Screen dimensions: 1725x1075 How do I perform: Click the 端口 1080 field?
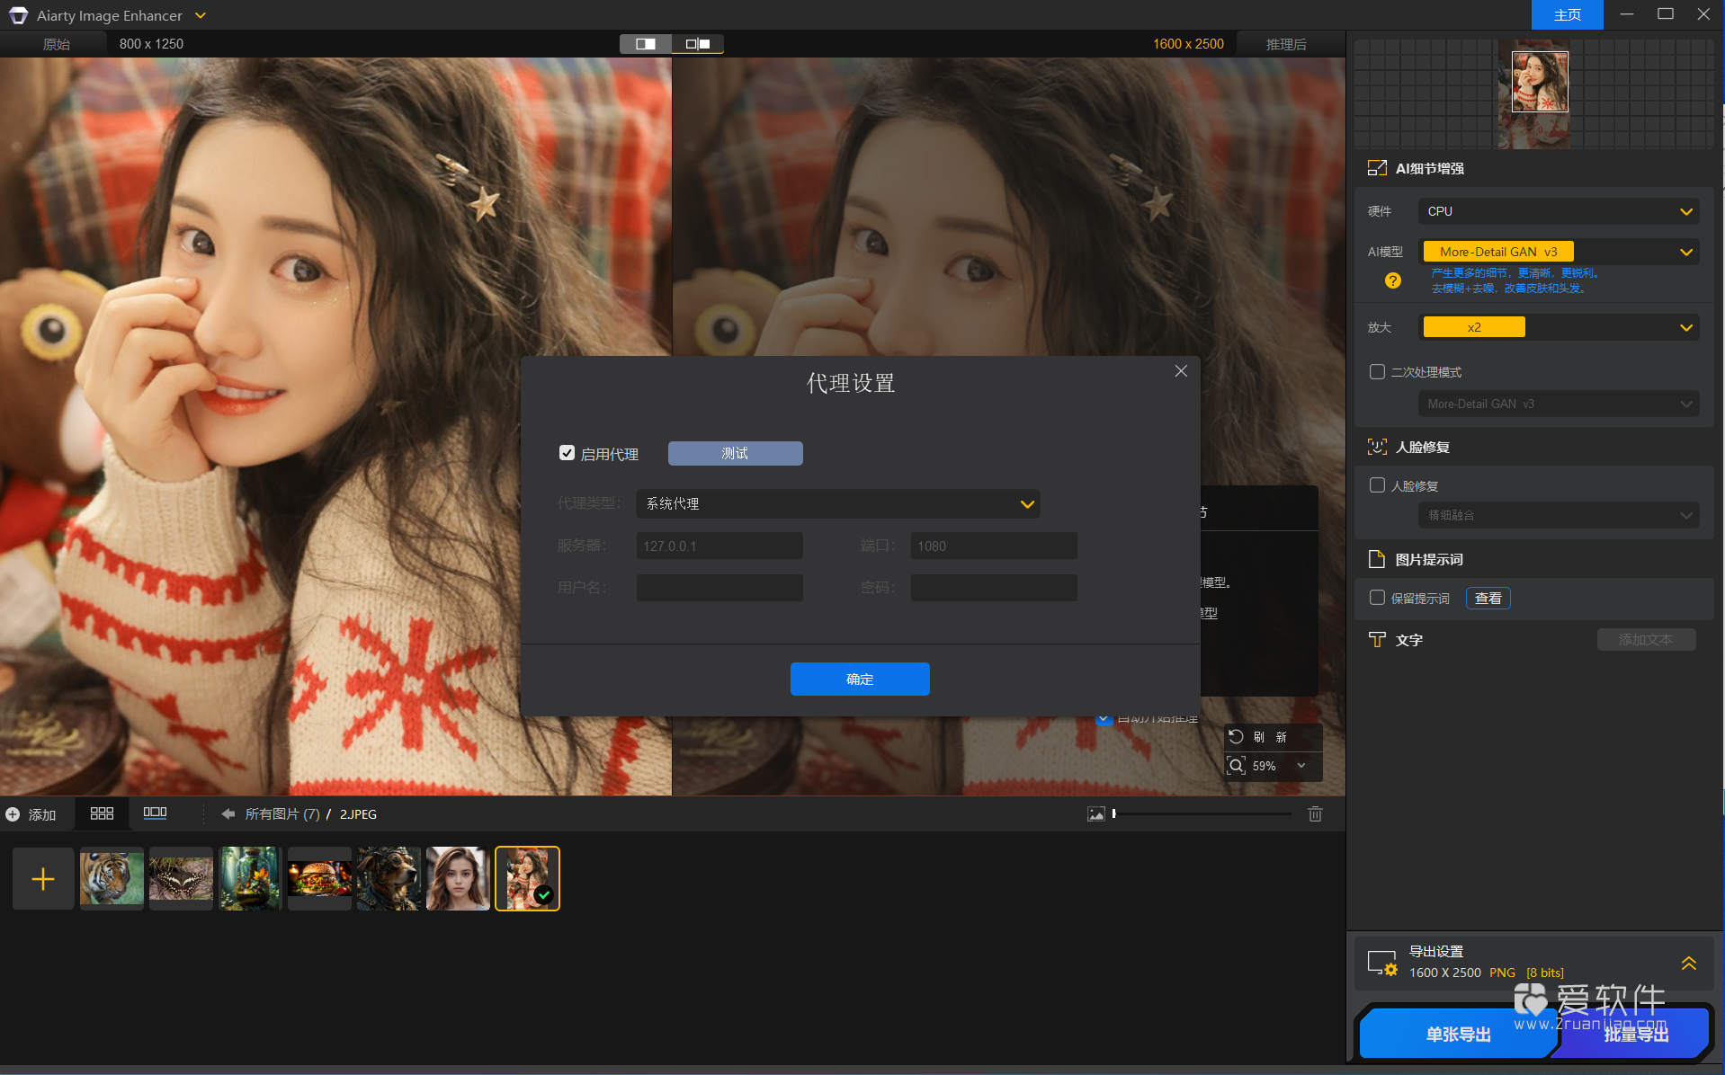994,546
